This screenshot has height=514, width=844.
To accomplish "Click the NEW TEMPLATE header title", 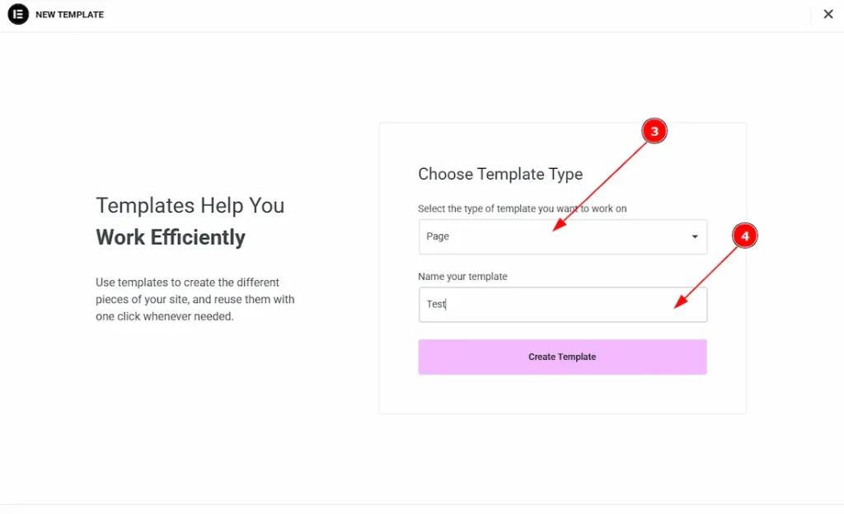I will (69, 15).
